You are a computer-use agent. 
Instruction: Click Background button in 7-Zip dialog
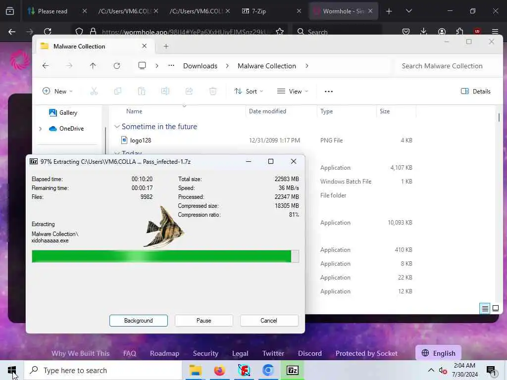click(139, 321)
